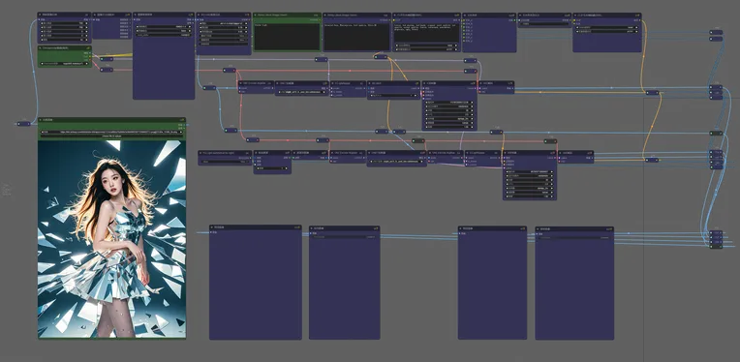This screenshot has width=740, height=362.
Task: Click the denoise slider in the lower KSampler
Action: coord(529,196)
